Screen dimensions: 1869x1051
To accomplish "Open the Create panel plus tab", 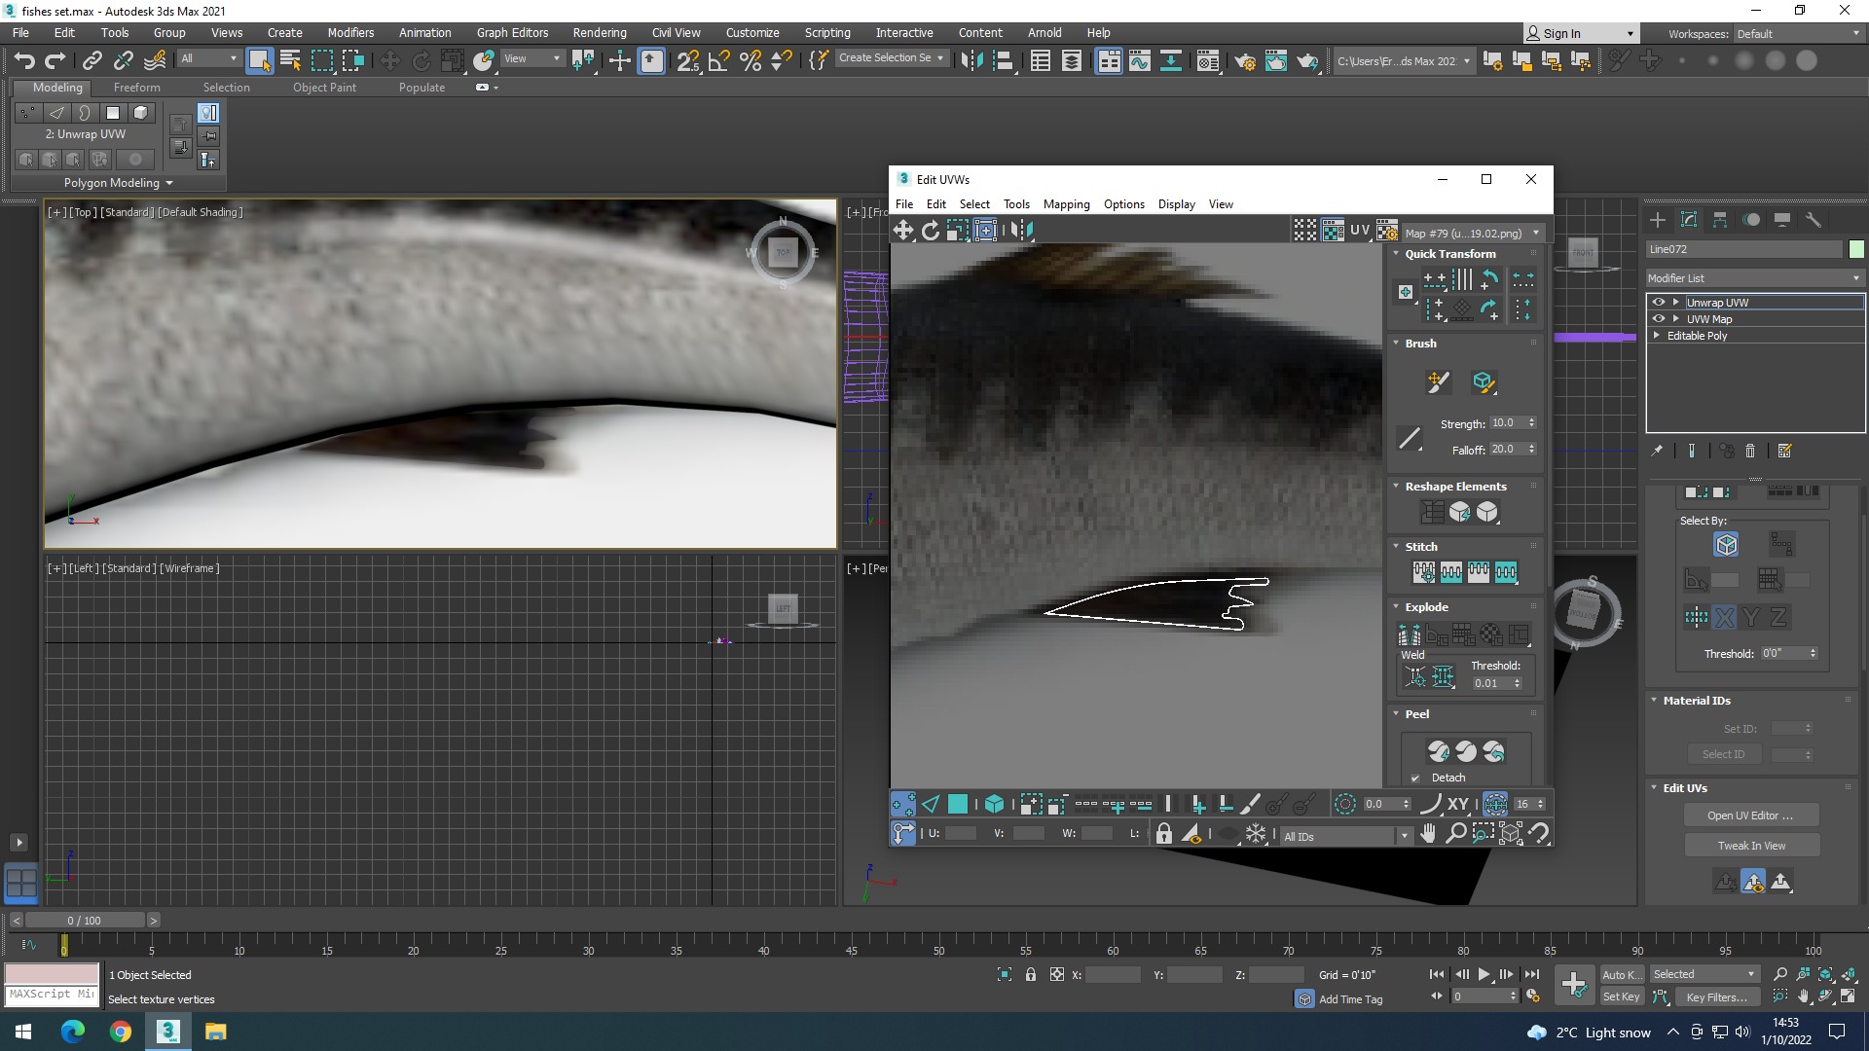I will point(1658,220).
